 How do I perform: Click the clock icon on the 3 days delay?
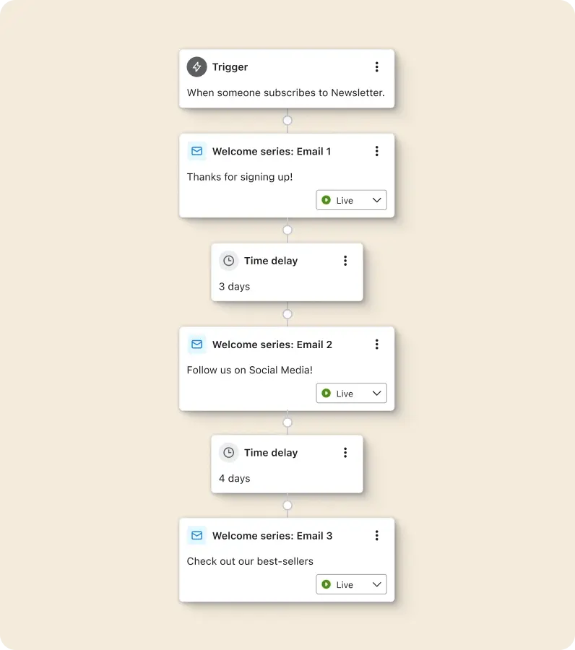[228, 260]
